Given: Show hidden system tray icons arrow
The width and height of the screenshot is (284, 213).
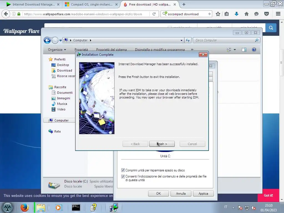Looking at the screenshot, I should 234,207.
